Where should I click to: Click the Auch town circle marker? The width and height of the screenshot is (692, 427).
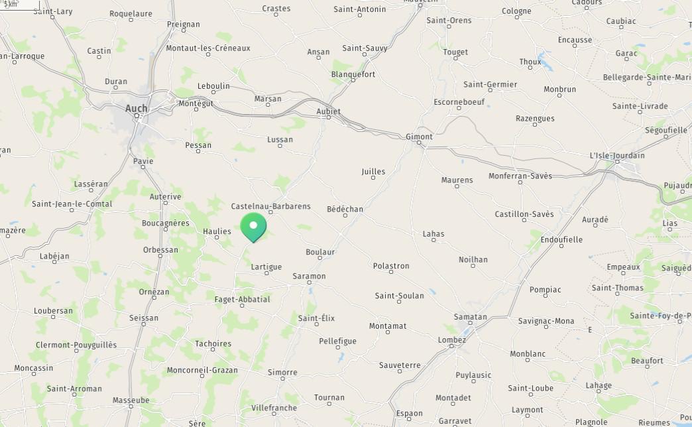click(x=137, y=116)
